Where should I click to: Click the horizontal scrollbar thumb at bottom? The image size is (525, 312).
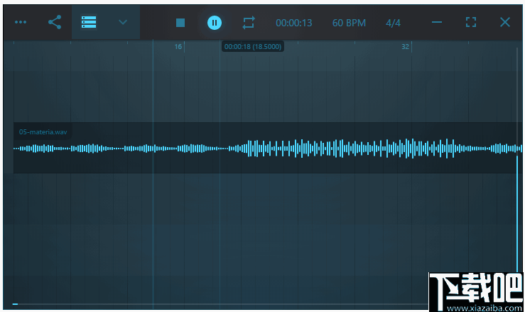point(15,304)
